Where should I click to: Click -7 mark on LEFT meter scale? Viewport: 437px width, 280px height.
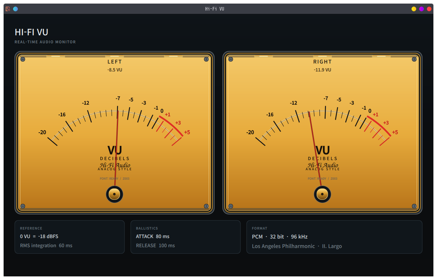(118, 98)
